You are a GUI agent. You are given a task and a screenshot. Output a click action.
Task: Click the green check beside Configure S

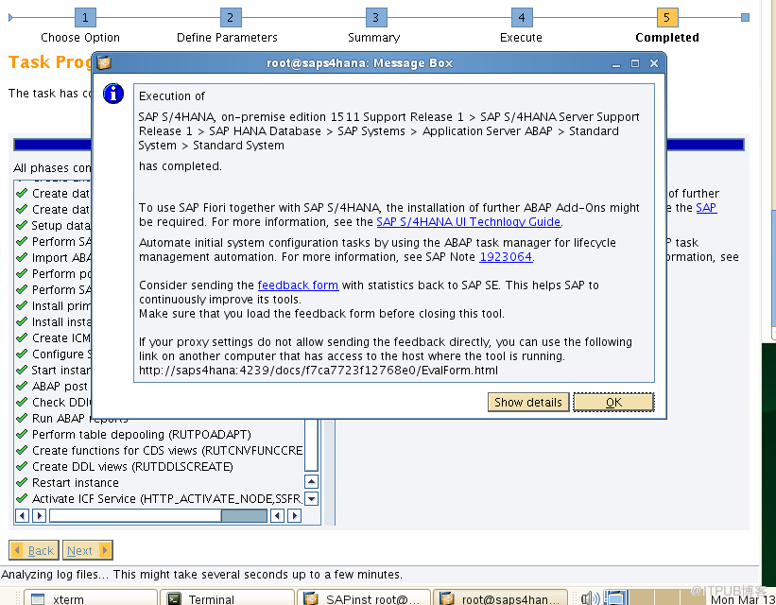coord(22,354)
